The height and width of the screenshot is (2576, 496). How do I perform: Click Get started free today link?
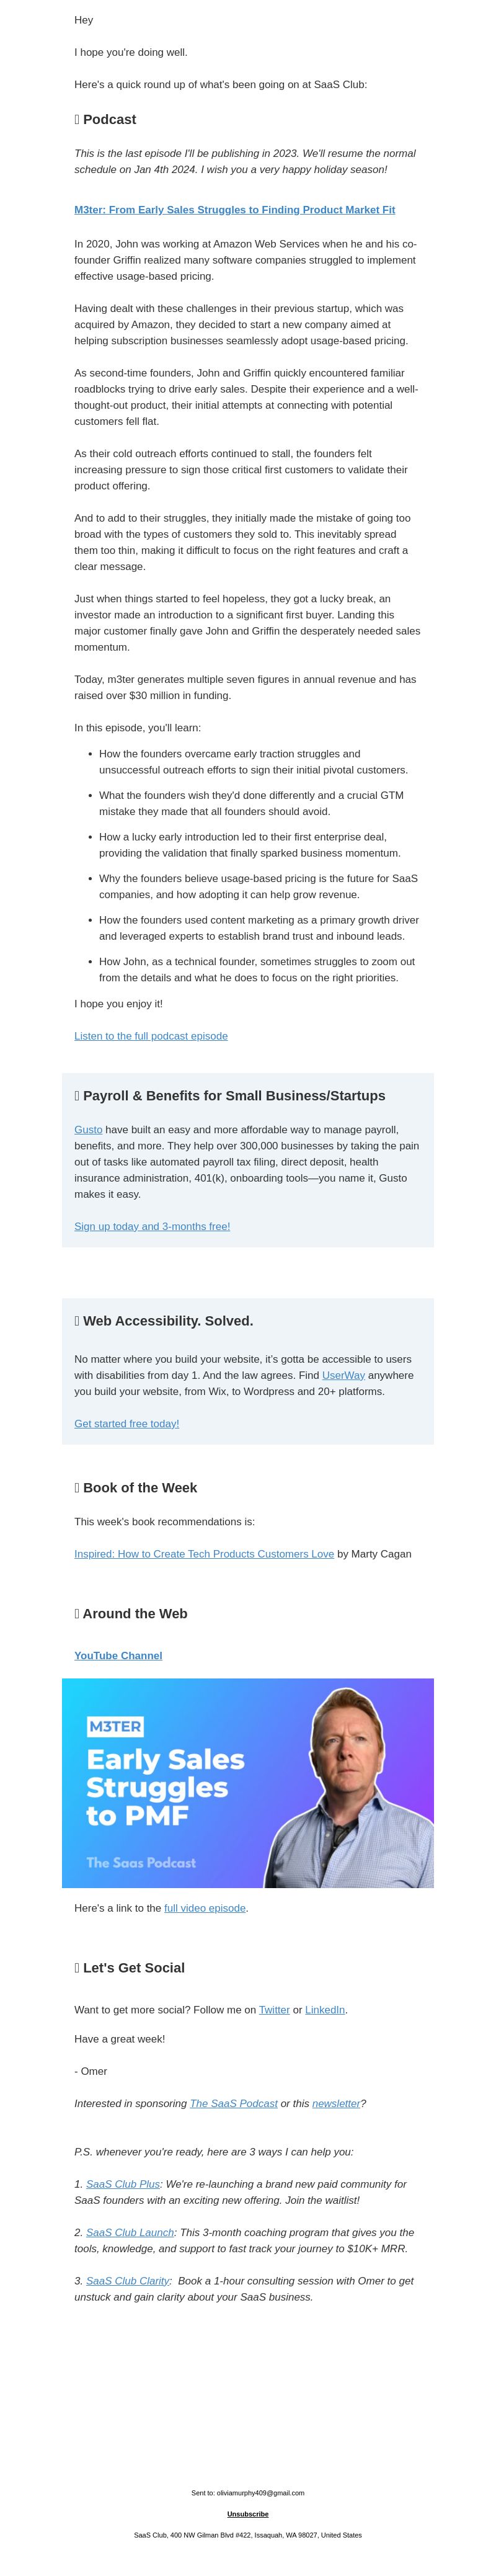pos(126,1424)
